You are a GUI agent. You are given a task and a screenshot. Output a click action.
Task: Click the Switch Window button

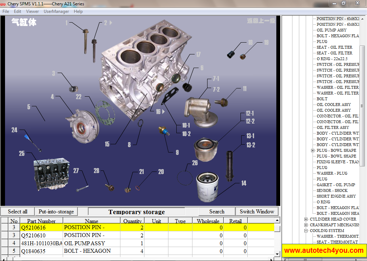pyautogui.click(x=257, y=211)
